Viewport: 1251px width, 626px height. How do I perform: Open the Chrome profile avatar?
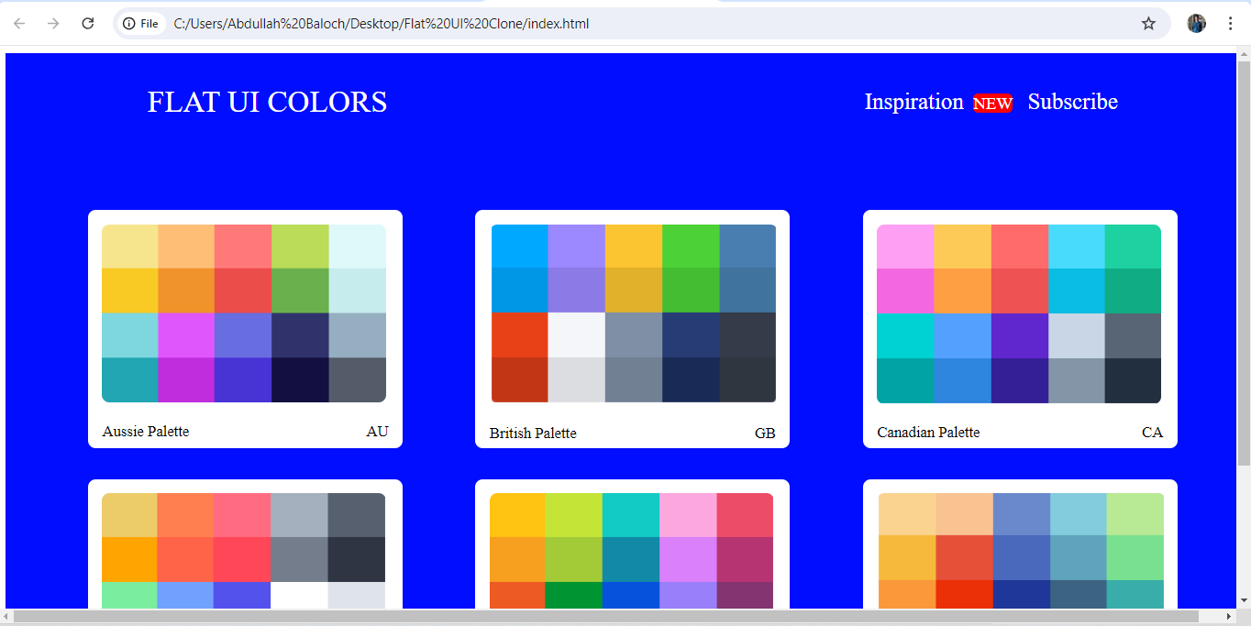tap(1196, 24)
